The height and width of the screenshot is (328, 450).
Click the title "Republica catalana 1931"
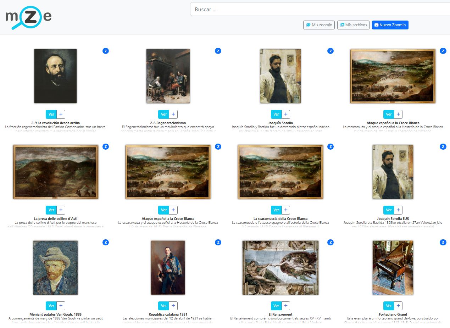168,315
